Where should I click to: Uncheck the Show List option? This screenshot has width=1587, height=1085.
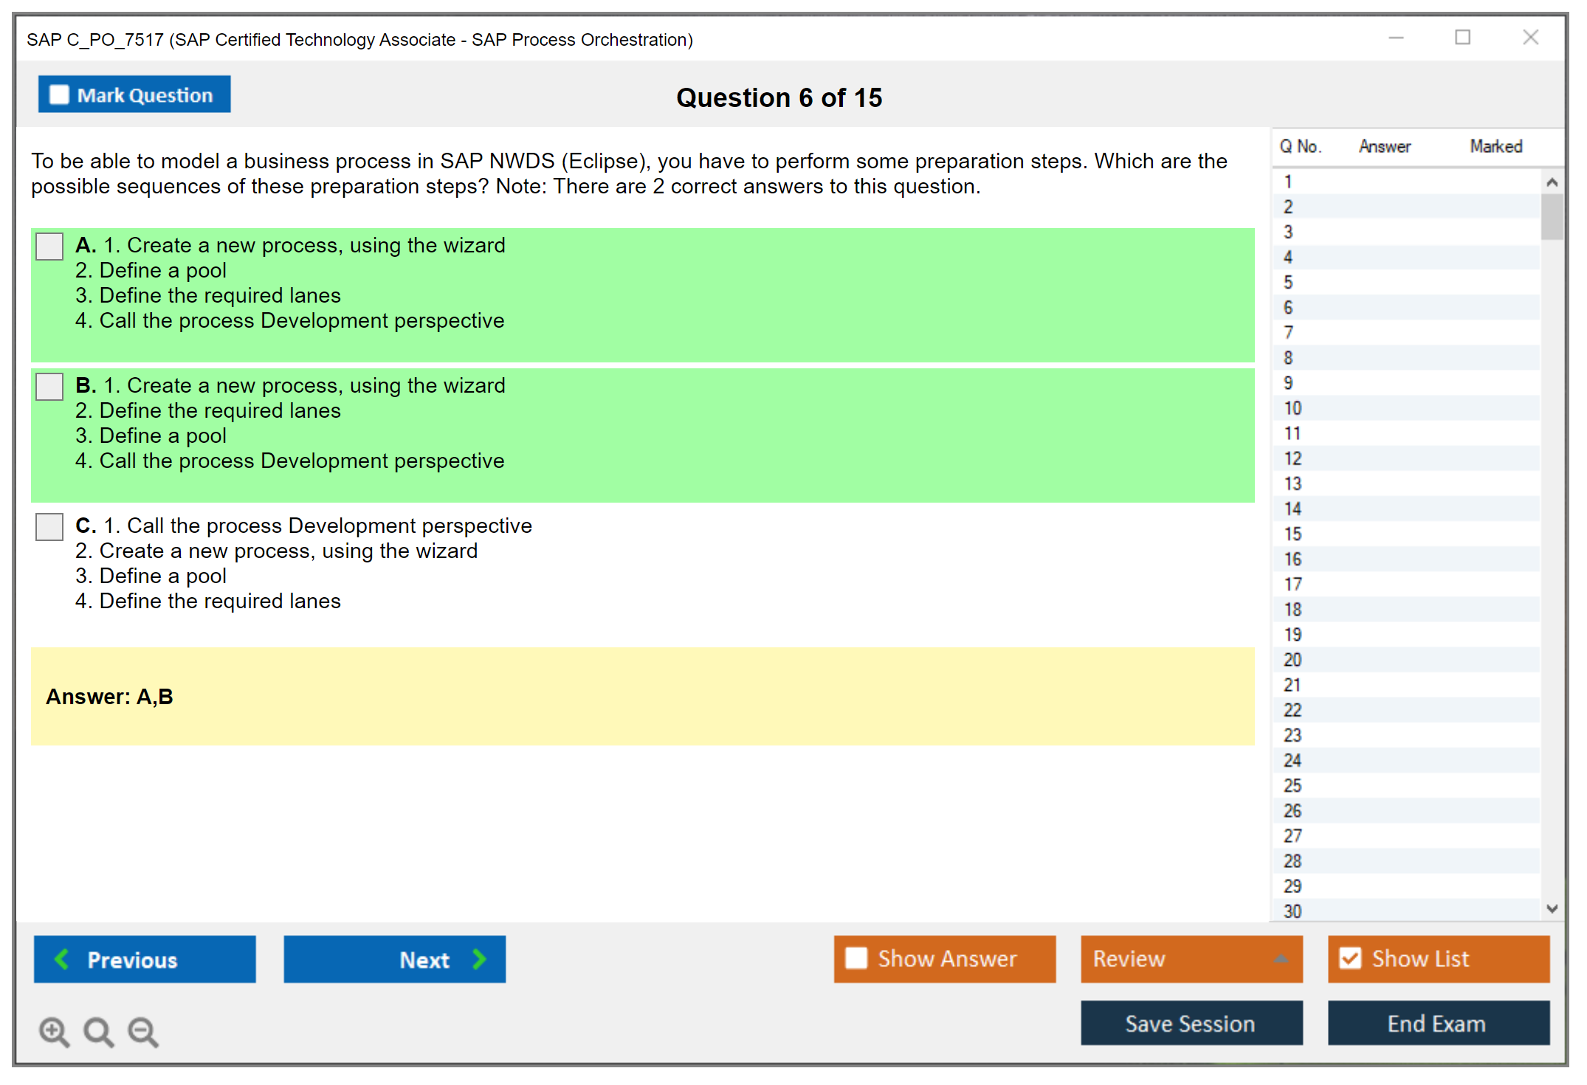[x=1350, y=958]
